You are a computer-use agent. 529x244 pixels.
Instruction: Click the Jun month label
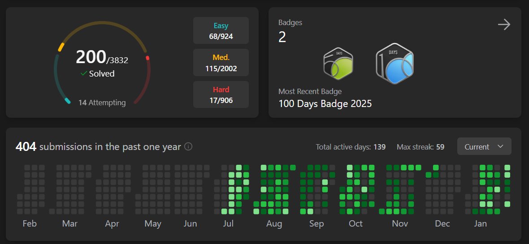pyautogui.click(x=190, y=224)
